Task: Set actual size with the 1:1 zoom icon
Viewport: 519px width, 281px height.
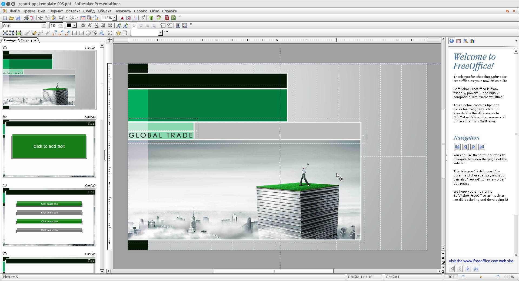Action: [83, 18]
